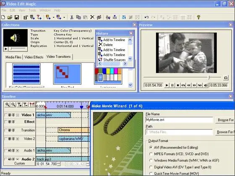Image resolution: width=235 pixels, height=176 pixels.
Task: Switch to the Video Effects tab
Action: tap(34, 57)
